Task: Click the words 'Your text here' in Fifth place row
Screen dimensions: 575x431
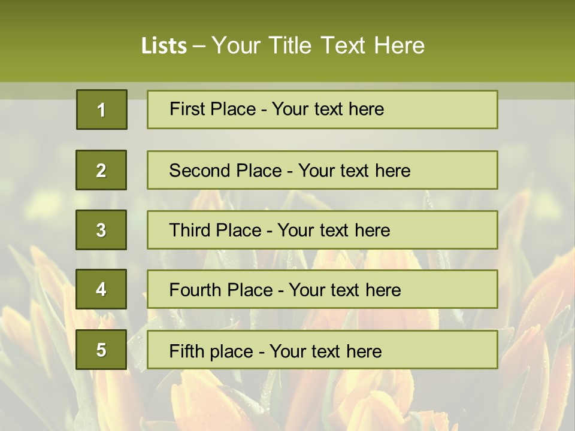Action: (325, 351)
